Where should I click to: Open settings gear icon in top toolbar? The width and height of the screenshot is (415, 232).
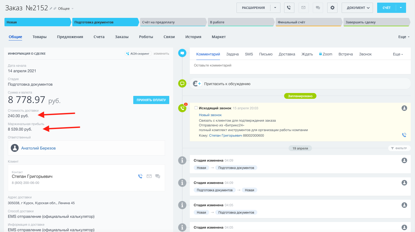(x=332, y=8)
